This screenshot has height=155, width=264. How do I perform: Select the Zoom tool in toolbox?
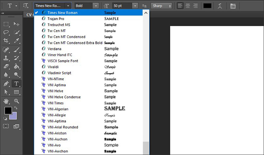click(x=17, y=101)
